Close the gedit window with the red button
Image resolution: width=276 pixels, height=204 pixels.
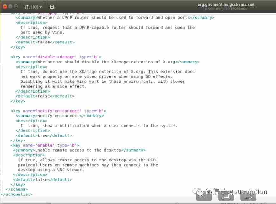pos(5,7)
